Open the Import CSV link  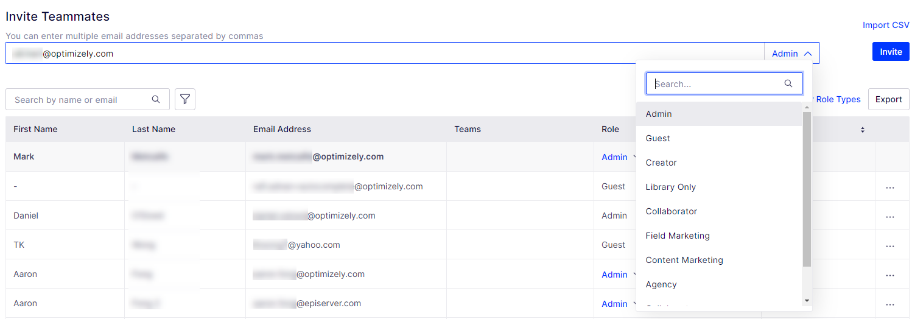tap(886, 25)
